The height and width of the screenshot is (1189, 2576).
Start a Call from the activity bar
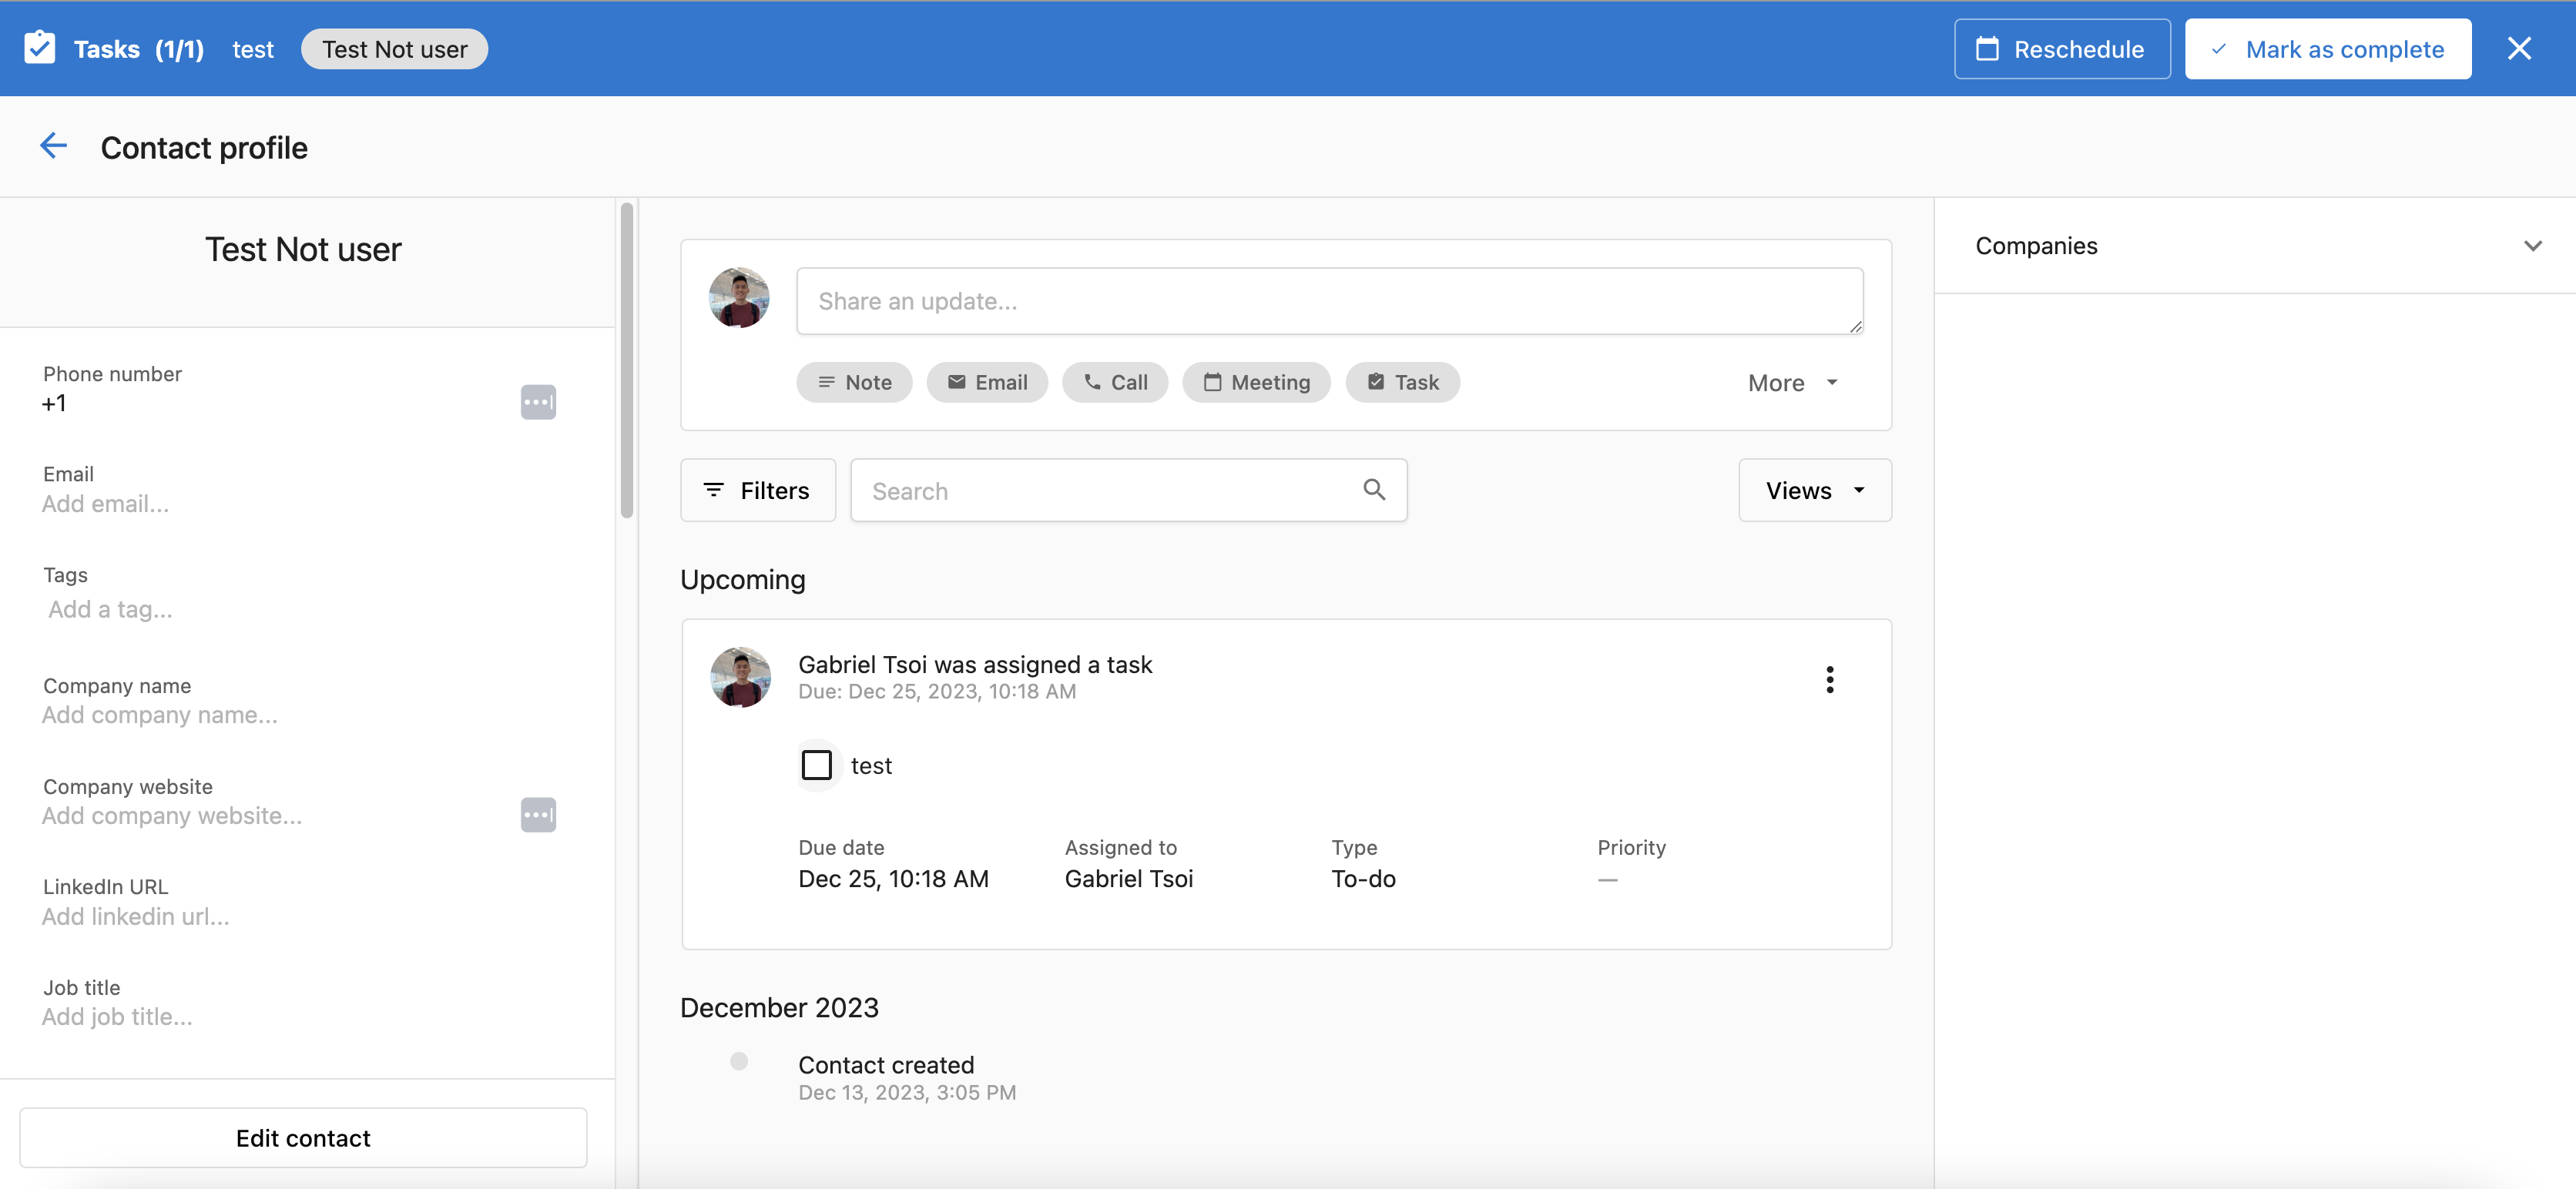coord(1115,382)
